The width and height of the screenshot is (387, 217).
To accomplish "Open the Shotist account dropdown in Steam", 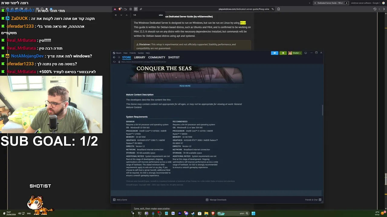I will 295,53.
